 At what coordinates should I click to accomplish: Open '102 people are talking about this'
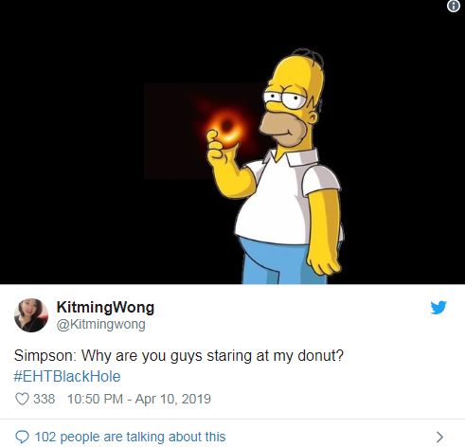click(130, 437)
